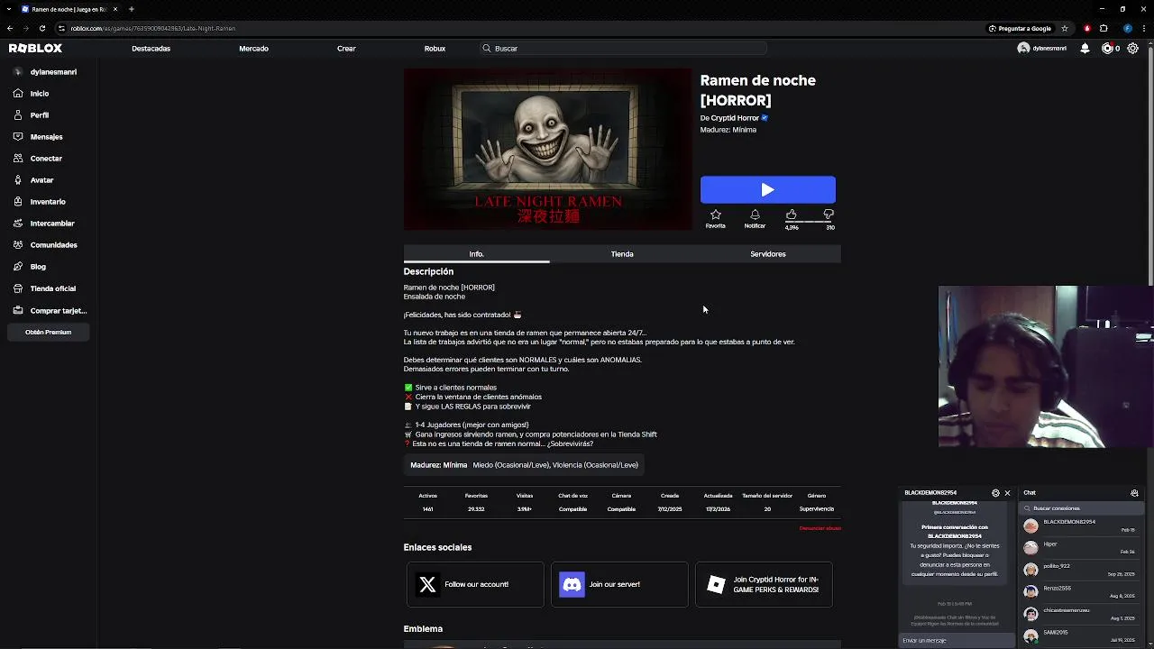Switch to the Servidores tab
This screenshot has height=649, width=1154.
tap(768, 254)
